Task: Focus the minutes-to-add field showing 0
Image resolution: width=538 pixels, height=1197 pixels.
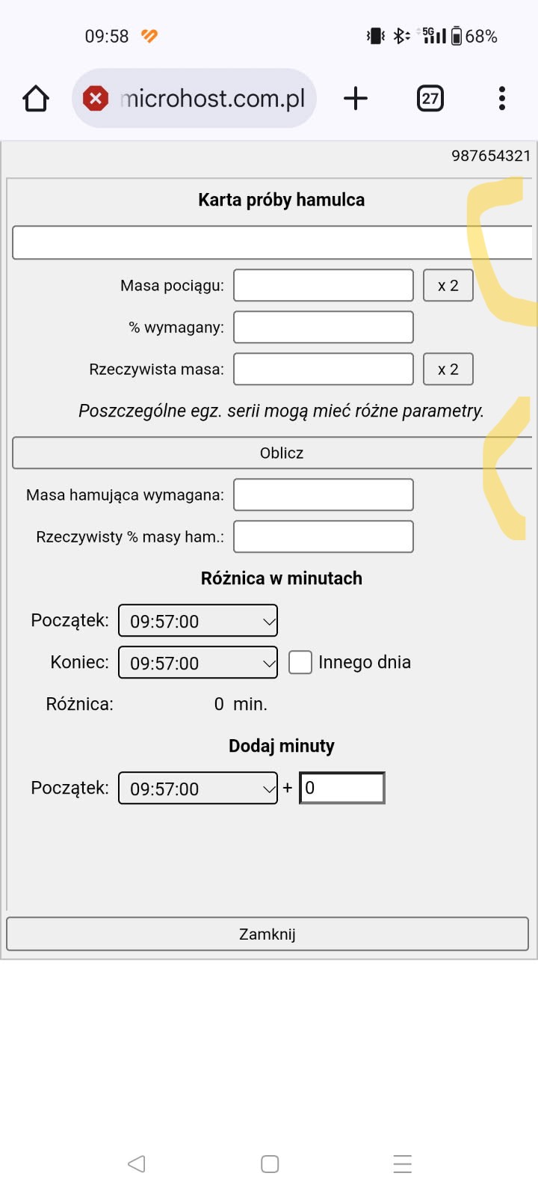Action: 342,788
